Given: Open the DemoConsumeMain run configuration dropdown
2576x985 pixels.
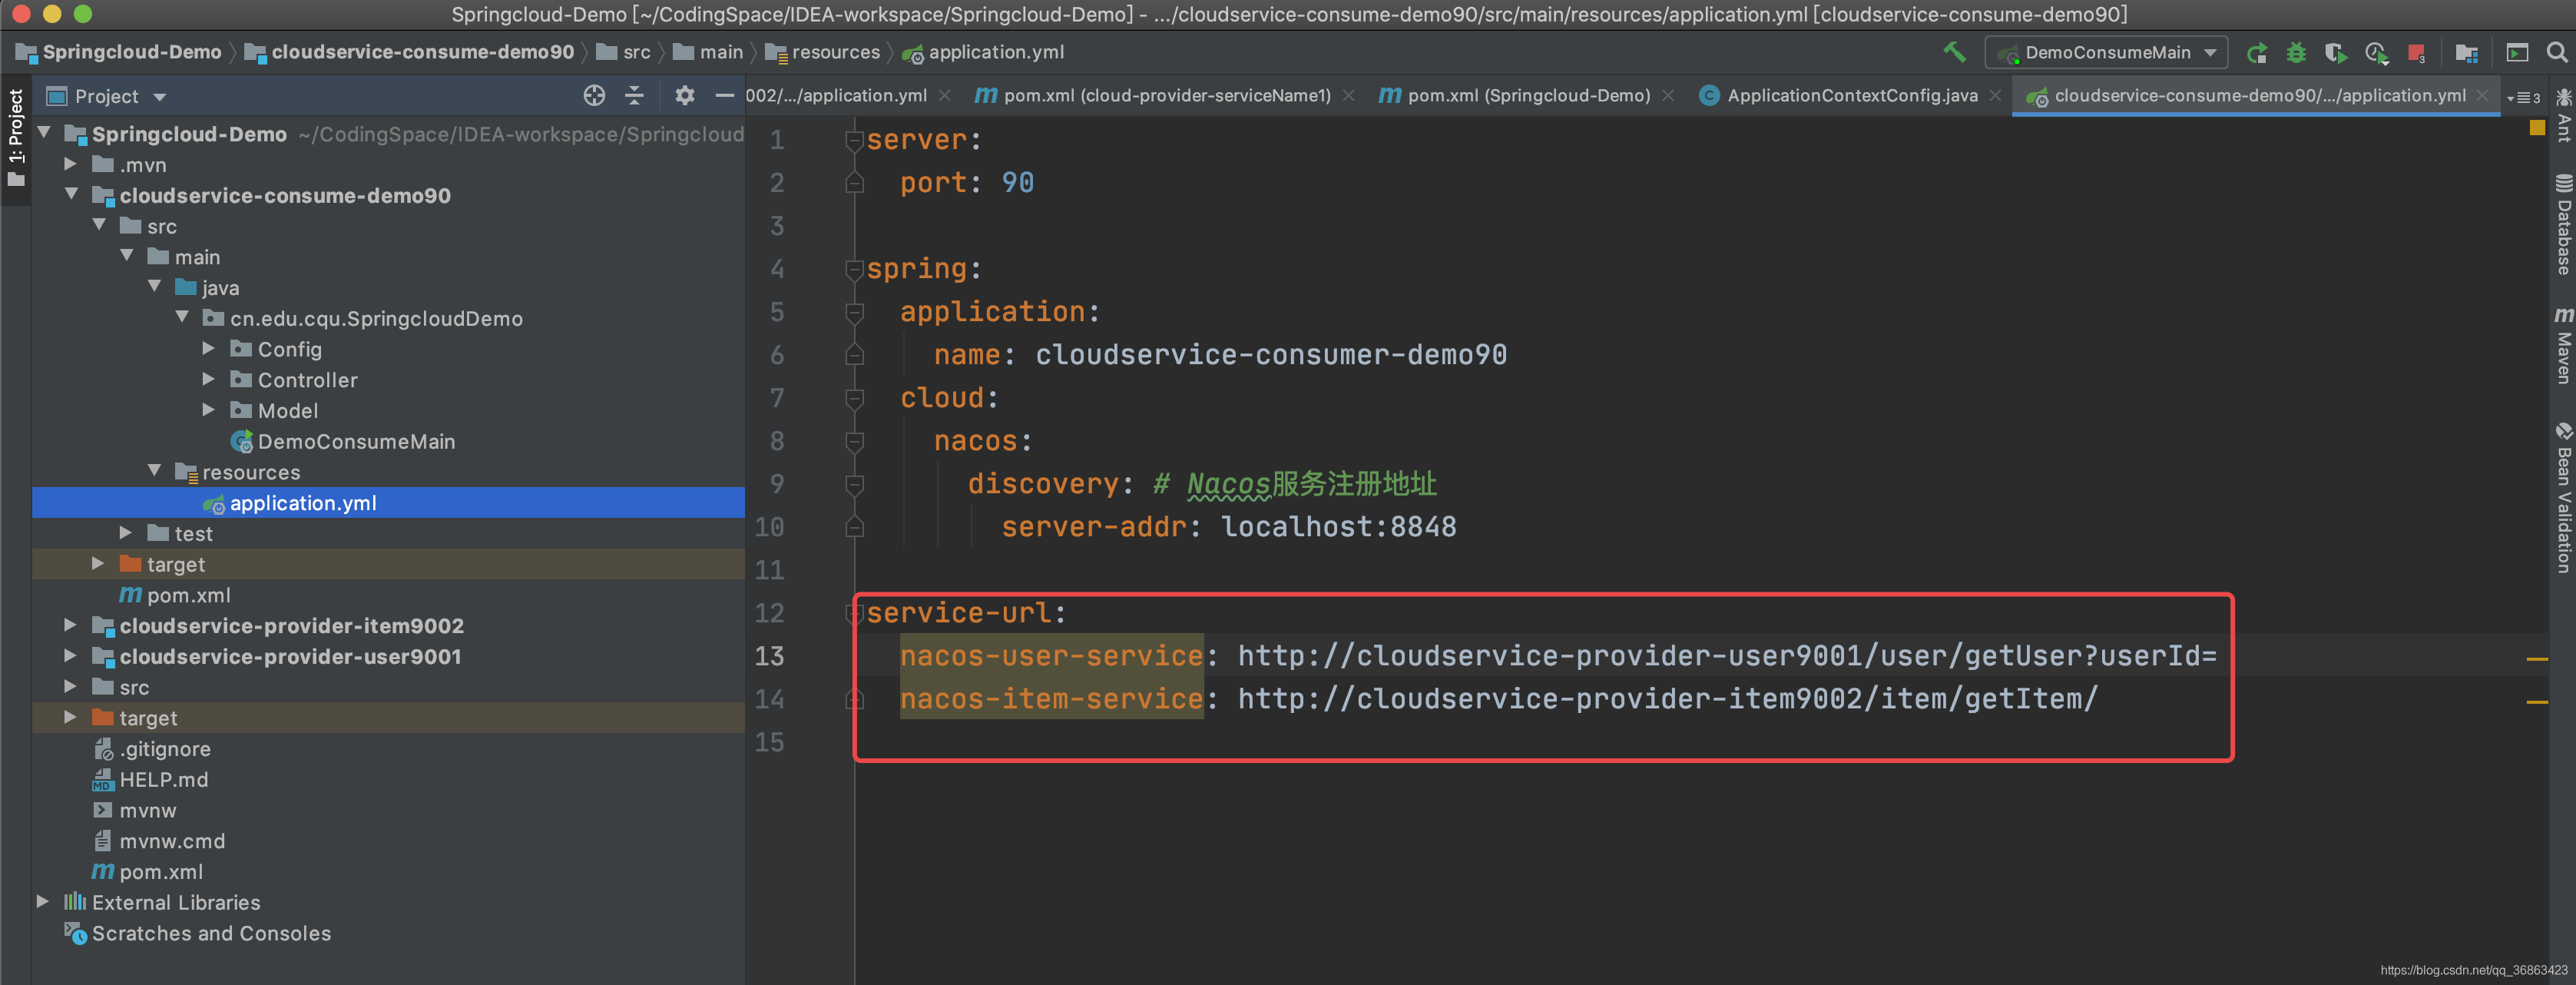Looking at the screenshot, I should coord(2106,53).
